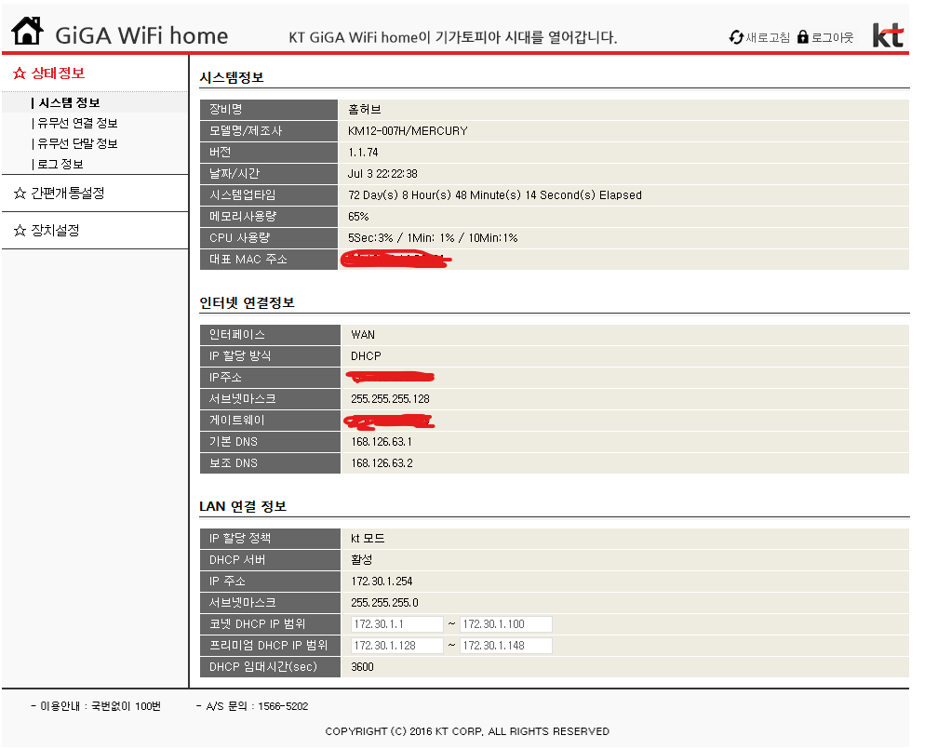Click the logout padlock icon
Viewport: 938px width, 749px height.
[x=803, y=37]
